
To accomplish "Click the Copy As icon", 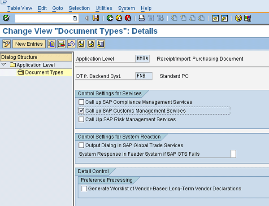I will (x=52, y=44).
